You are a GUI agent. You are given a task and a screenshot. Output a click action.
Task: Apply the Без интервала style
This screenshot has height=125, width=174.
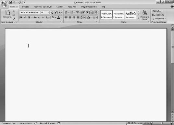pos(118,15)
